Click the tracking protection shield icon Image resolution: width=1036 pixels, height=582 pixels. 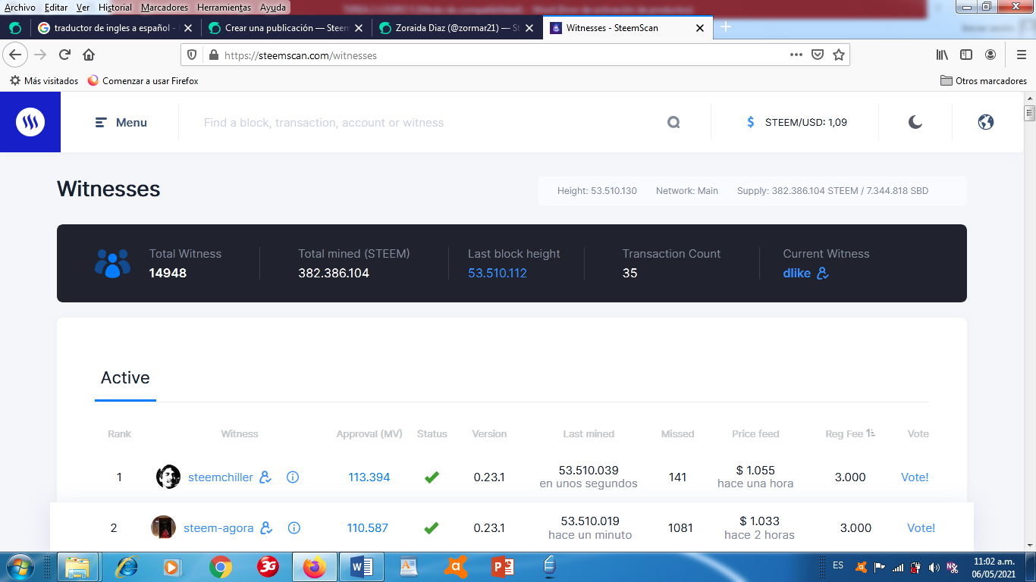[x=192, y=55]
